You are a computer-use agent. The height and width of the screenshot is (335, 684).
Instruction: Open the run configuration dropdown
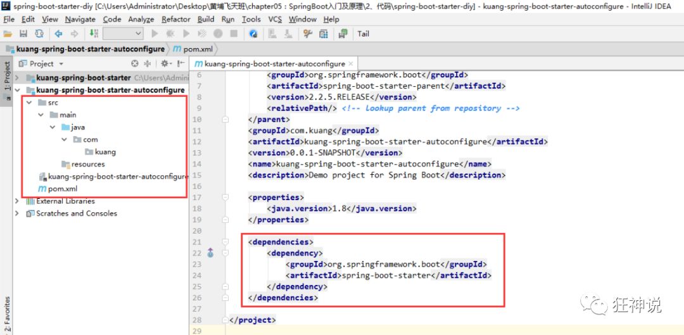(123, 34)
